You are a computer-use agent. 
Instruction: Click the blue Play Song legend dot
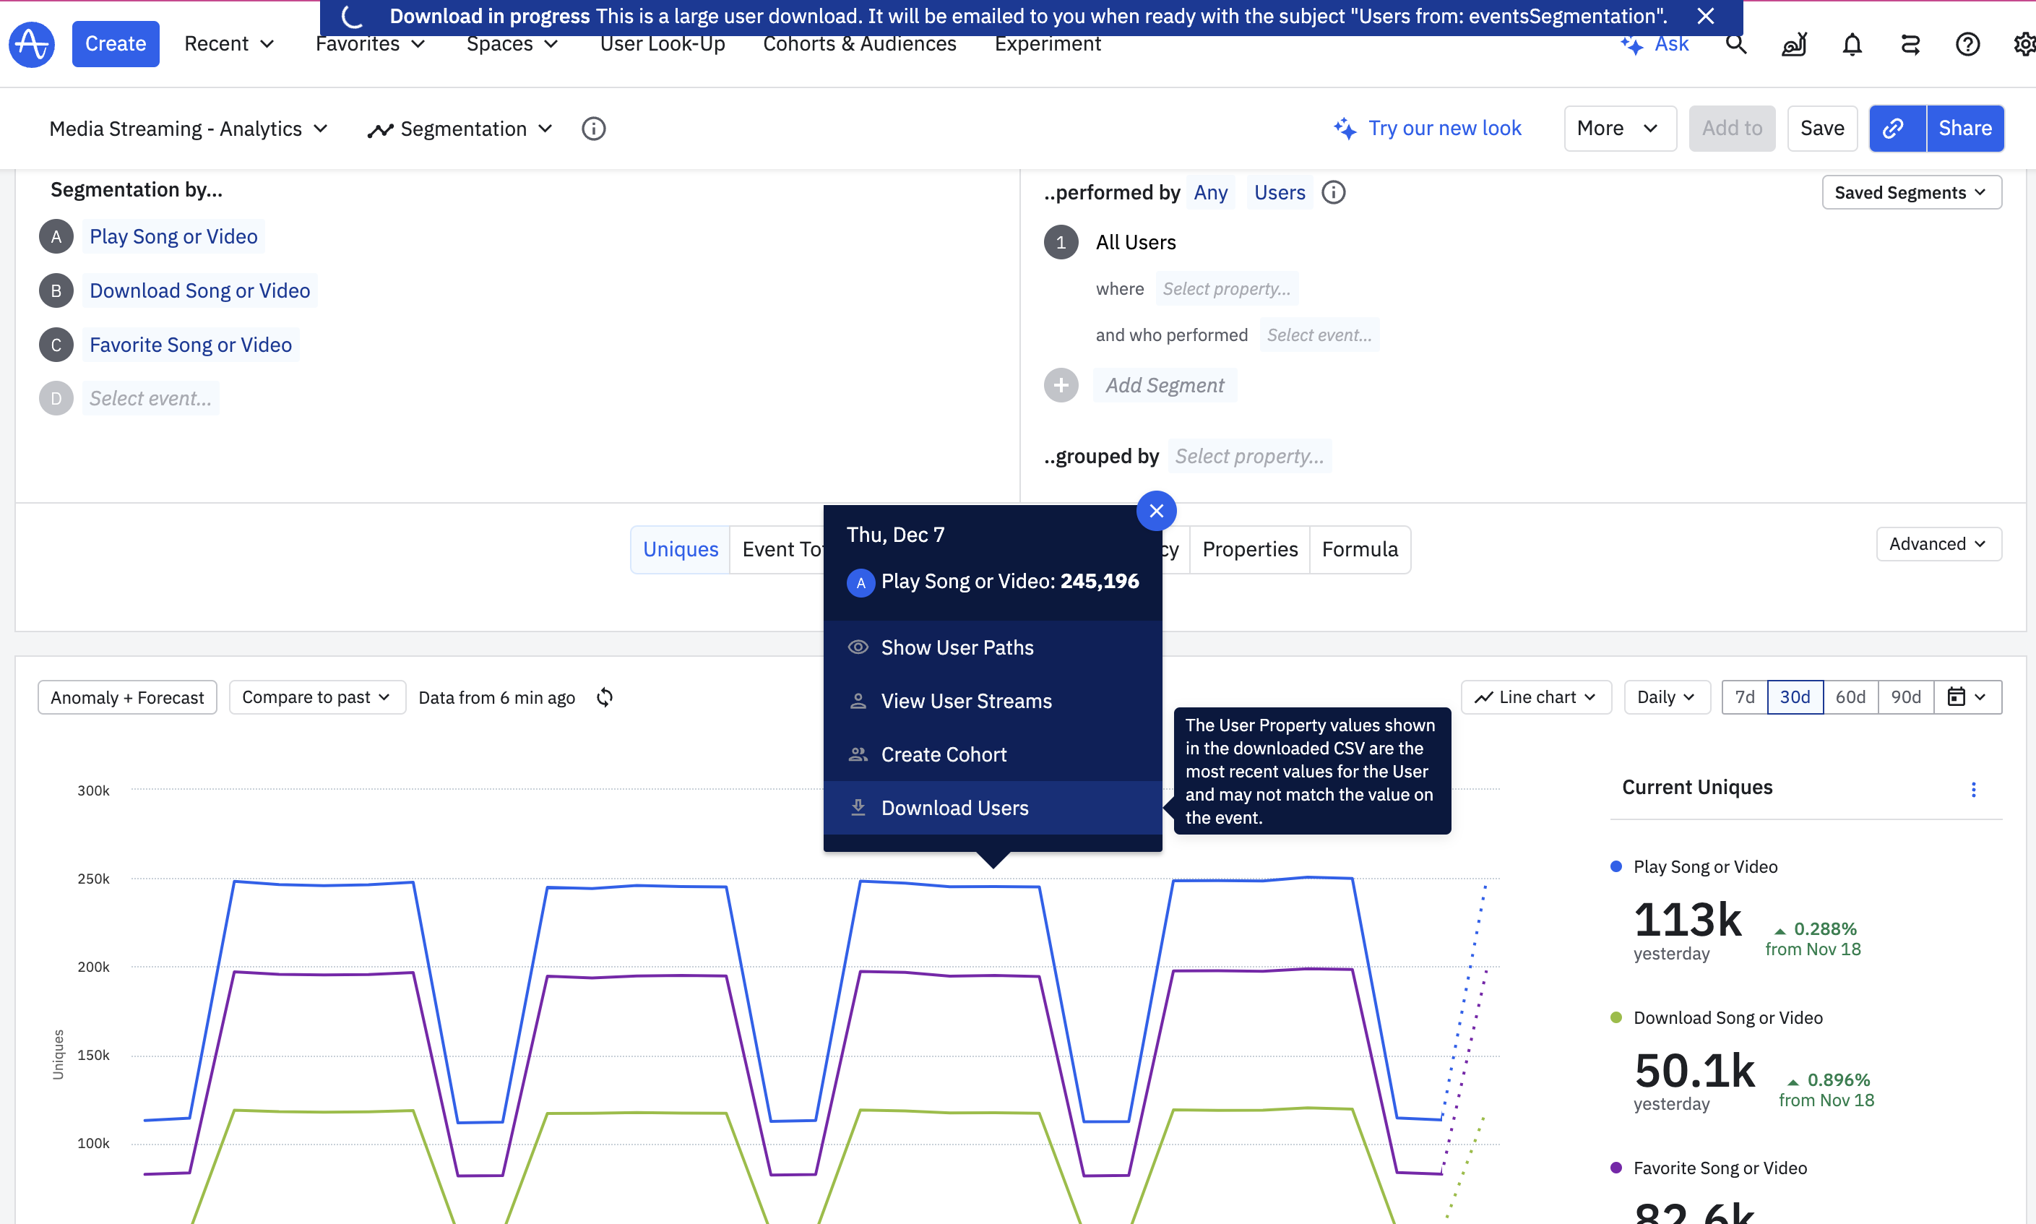pyautogui.click(x=1616, y=866)
